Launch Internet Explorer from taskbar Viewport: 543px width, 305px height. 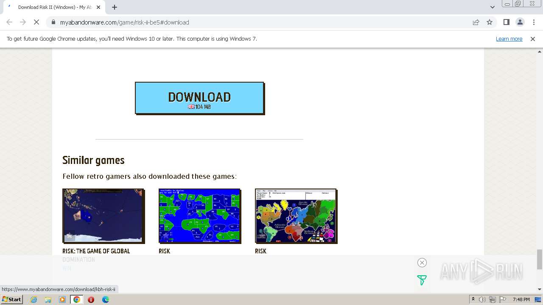[34, 299]
